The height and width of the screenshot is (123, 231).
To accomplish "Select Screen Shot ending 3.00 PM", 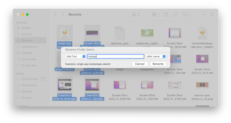I will [147, 85].
